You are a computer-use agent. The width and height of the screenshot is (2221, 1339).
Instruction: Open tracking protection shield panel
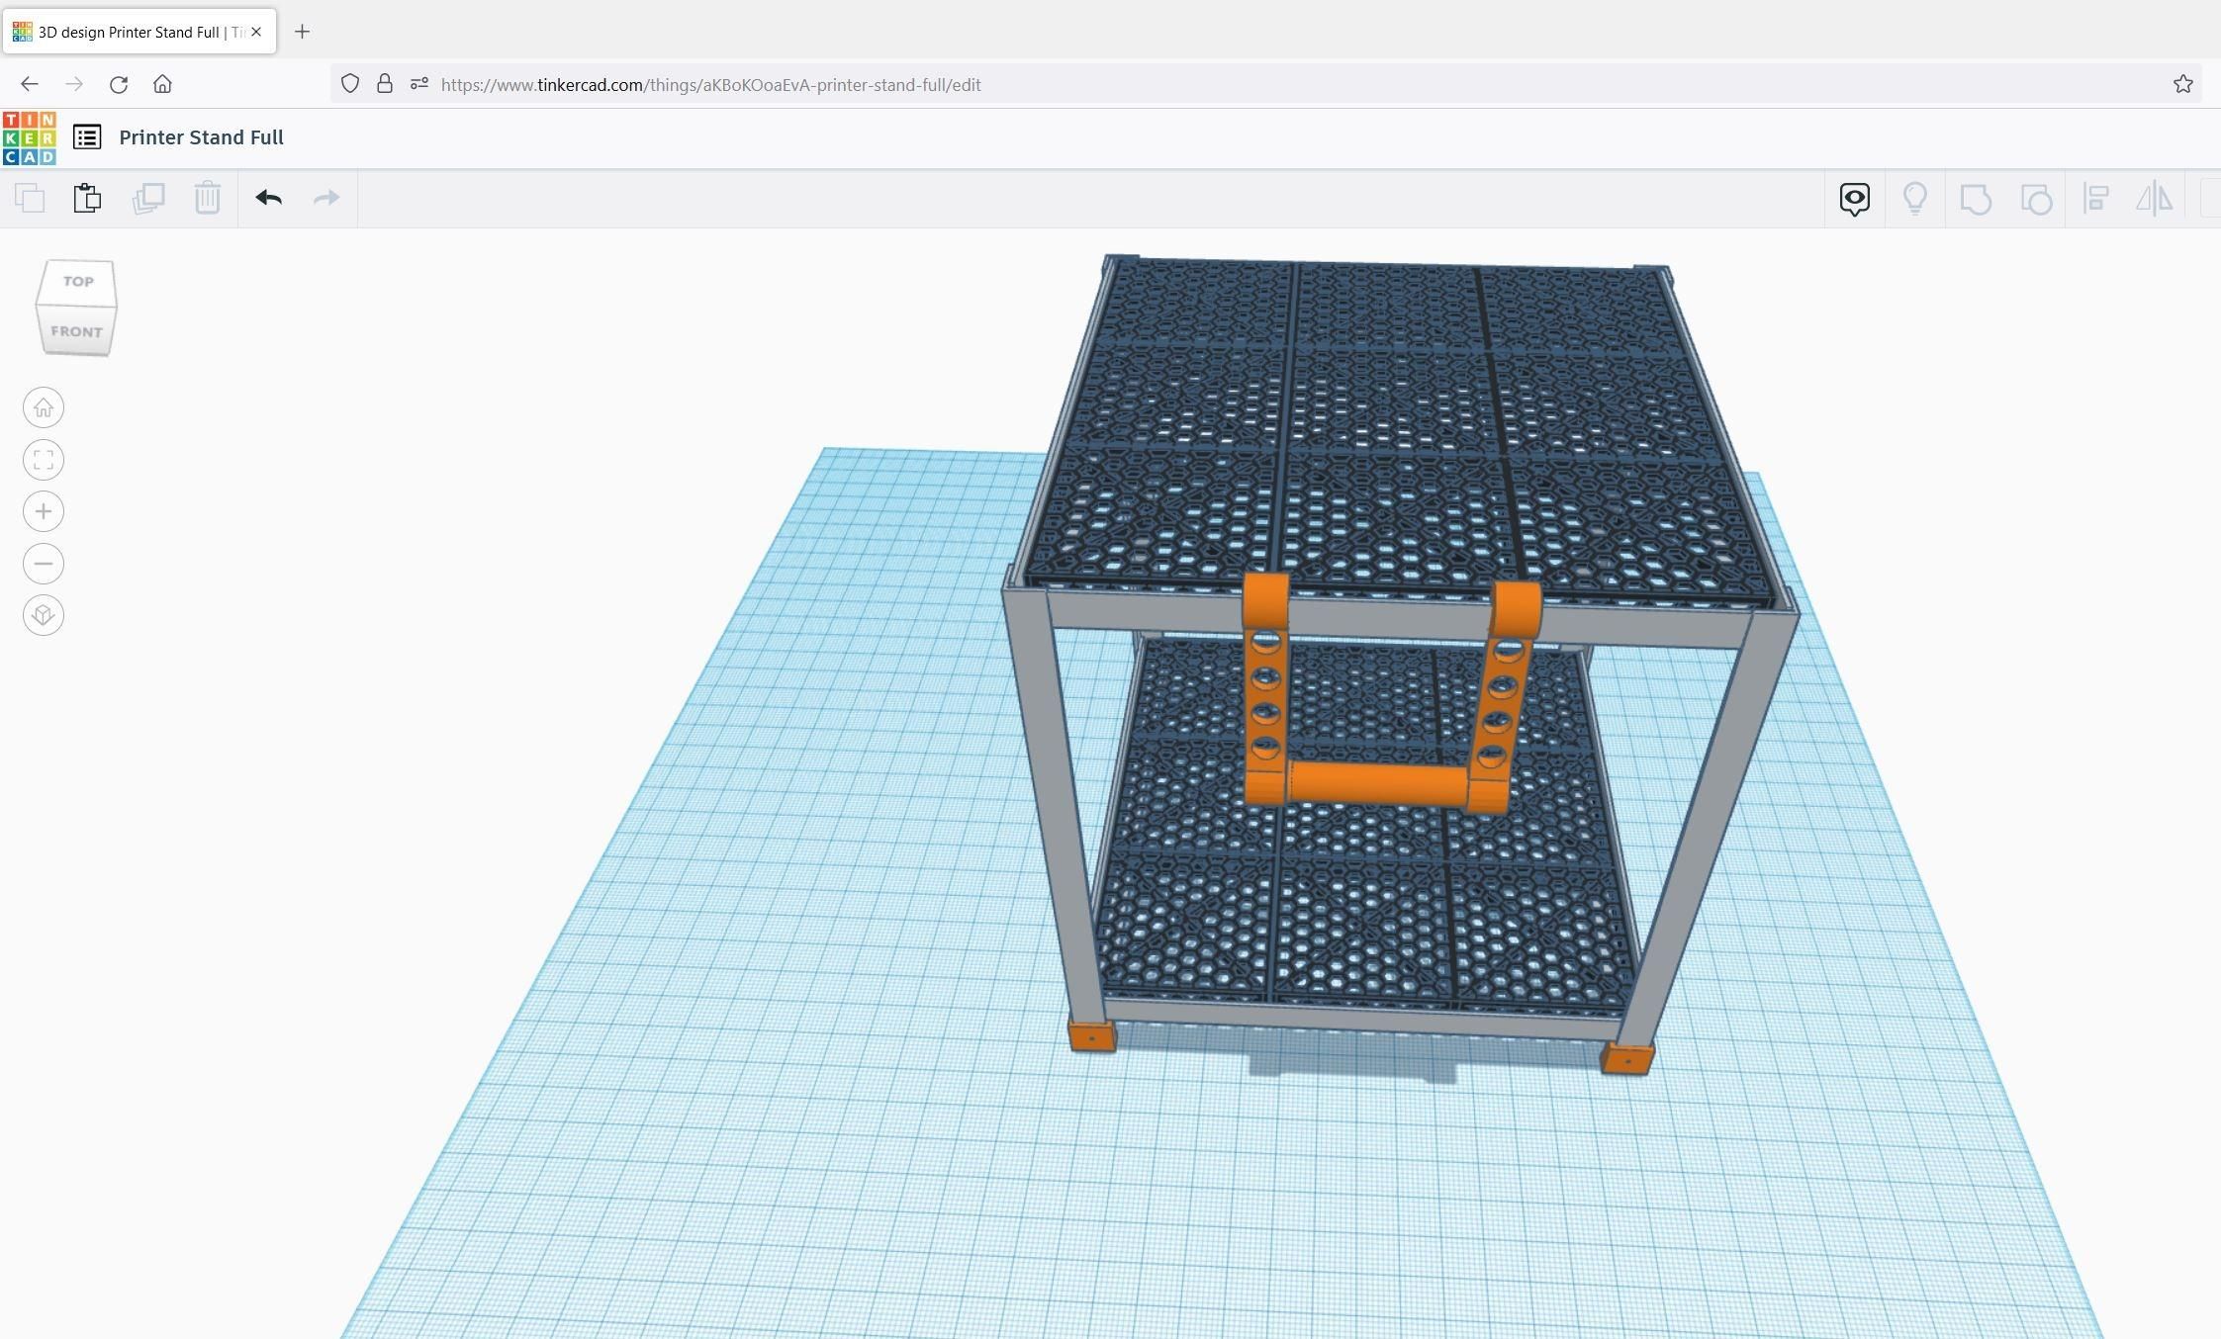tap(349, 84)
